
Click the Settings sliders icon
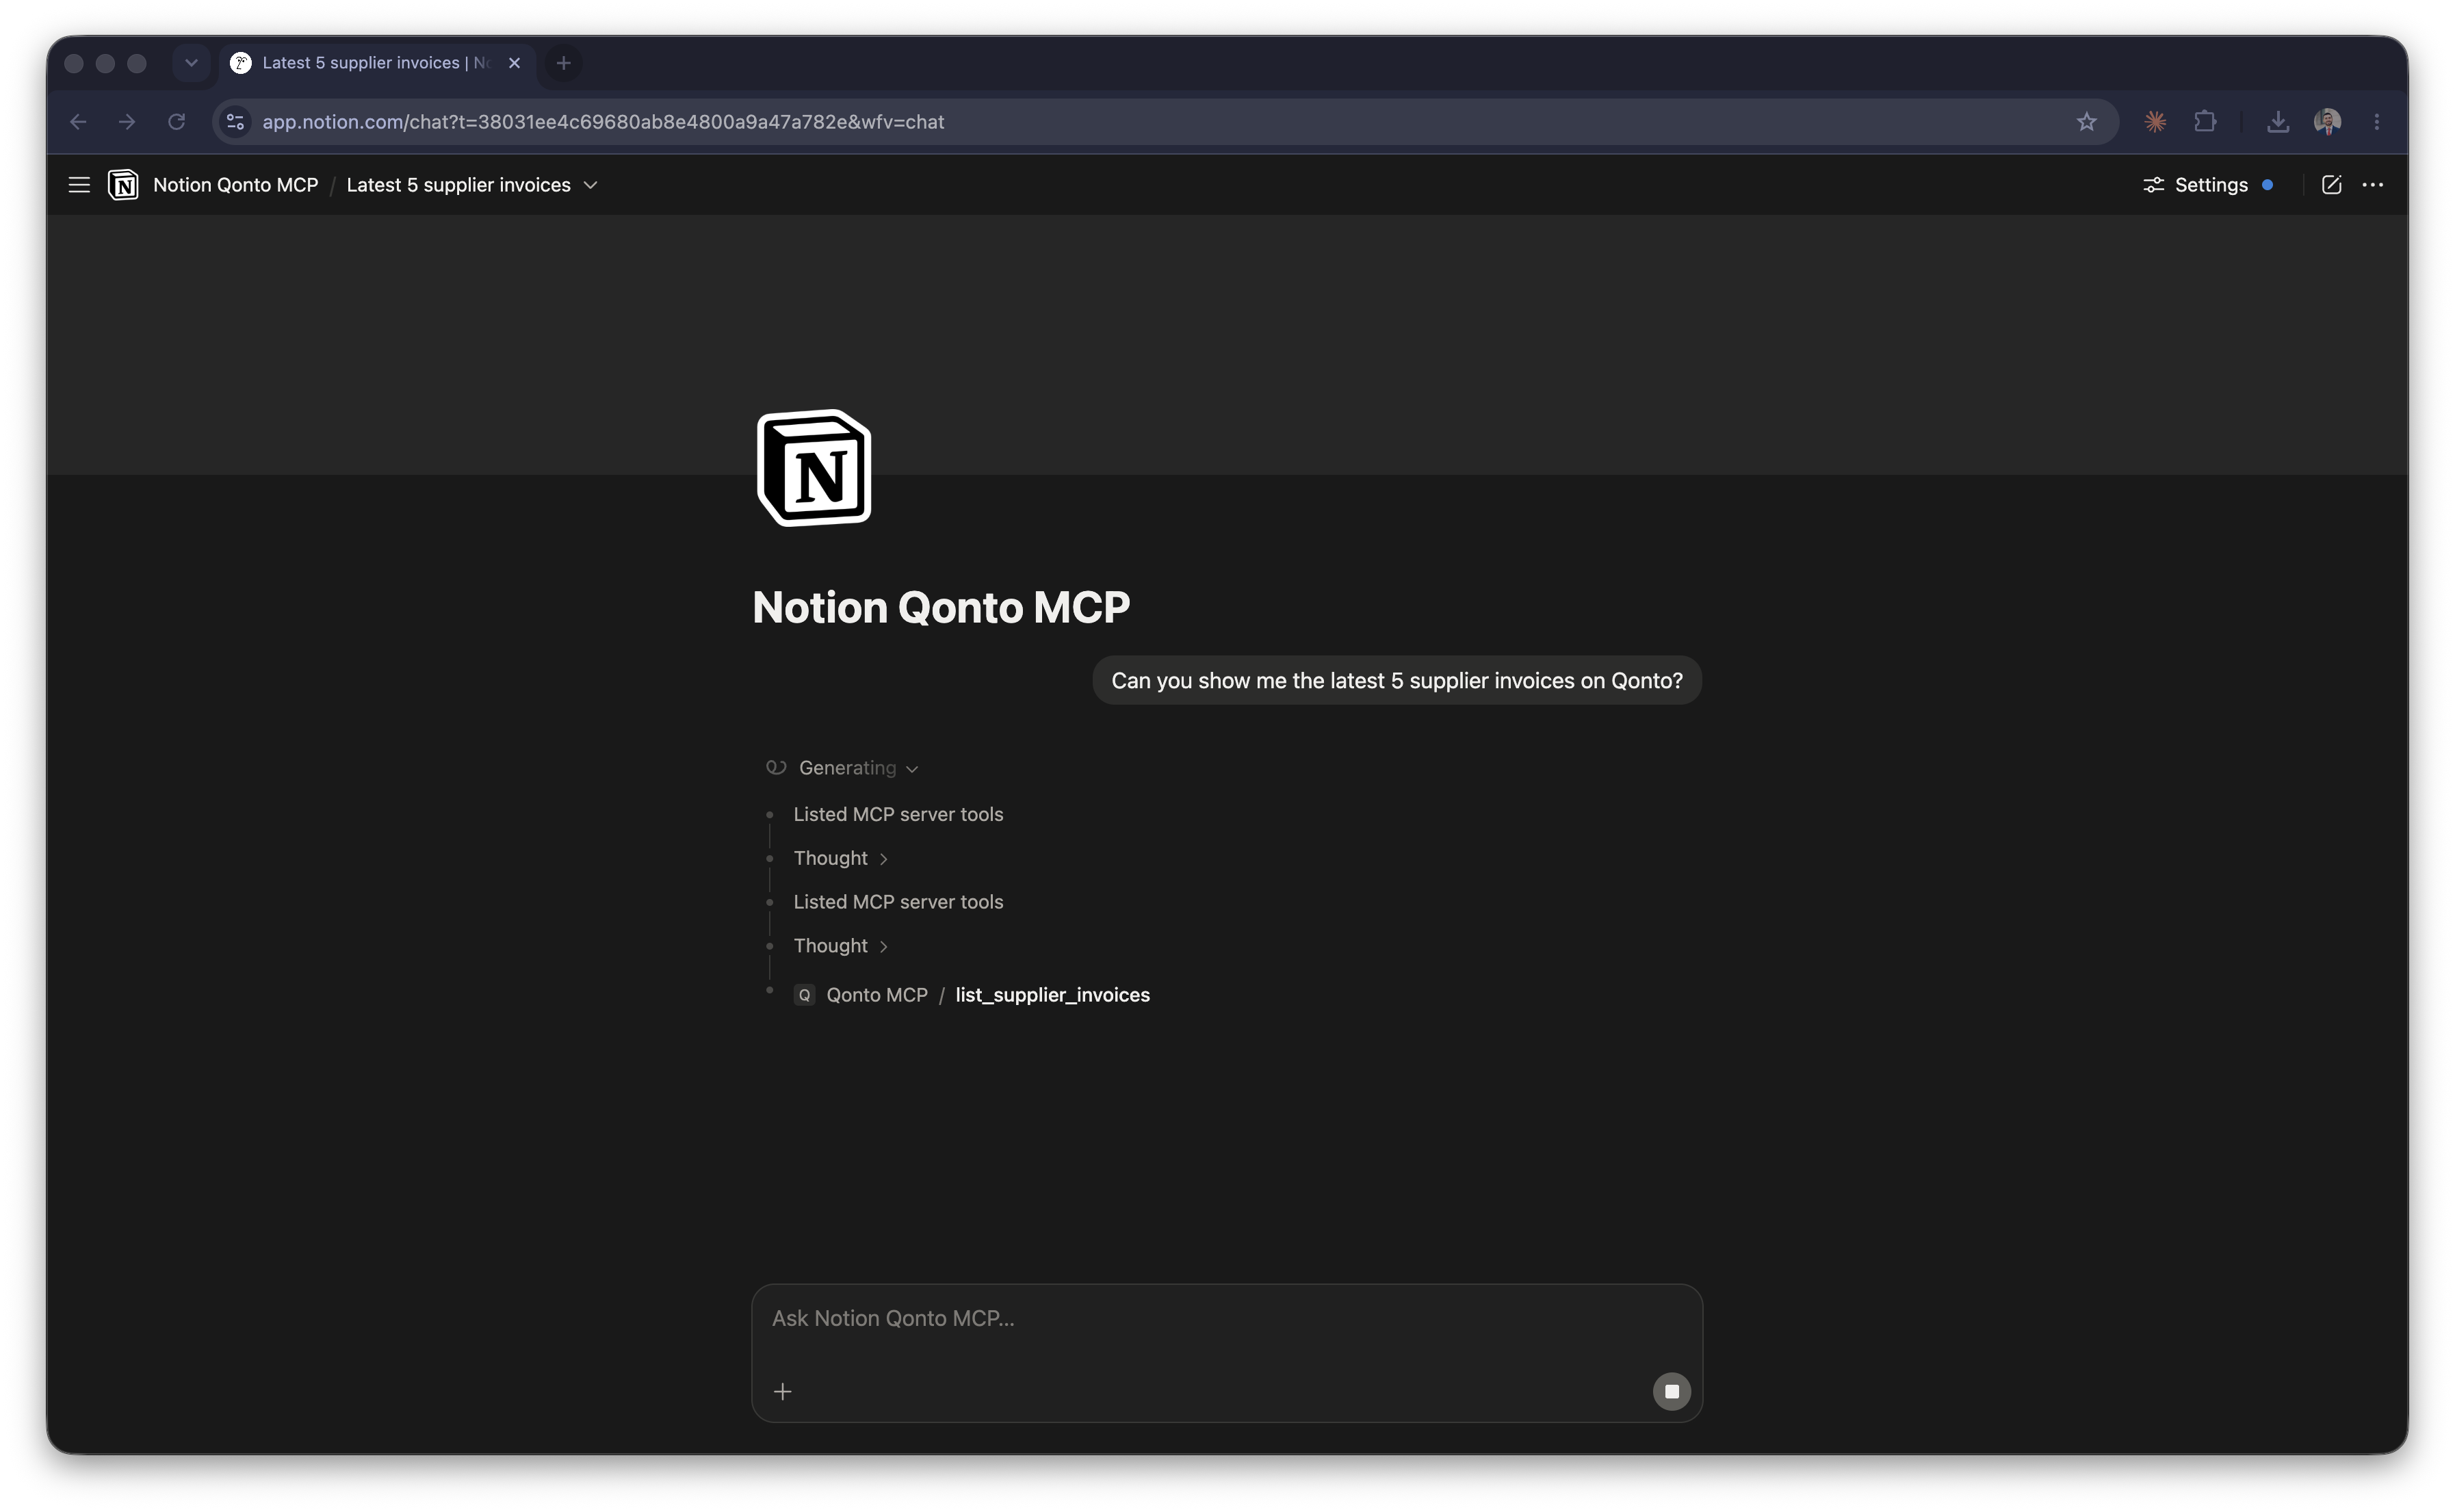pos(2153,185)
